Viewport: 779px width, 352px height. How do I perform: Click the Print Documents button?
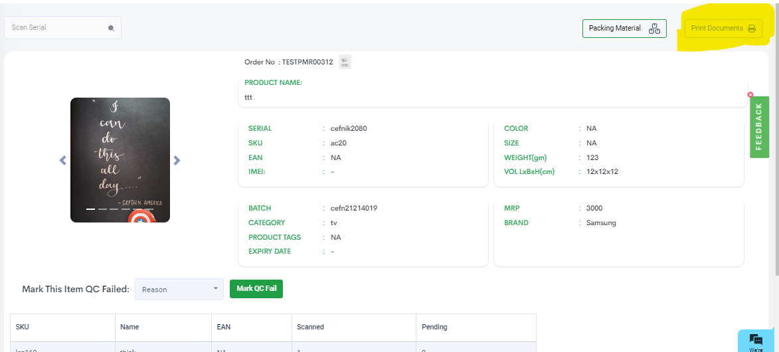[x=723, y=29]
